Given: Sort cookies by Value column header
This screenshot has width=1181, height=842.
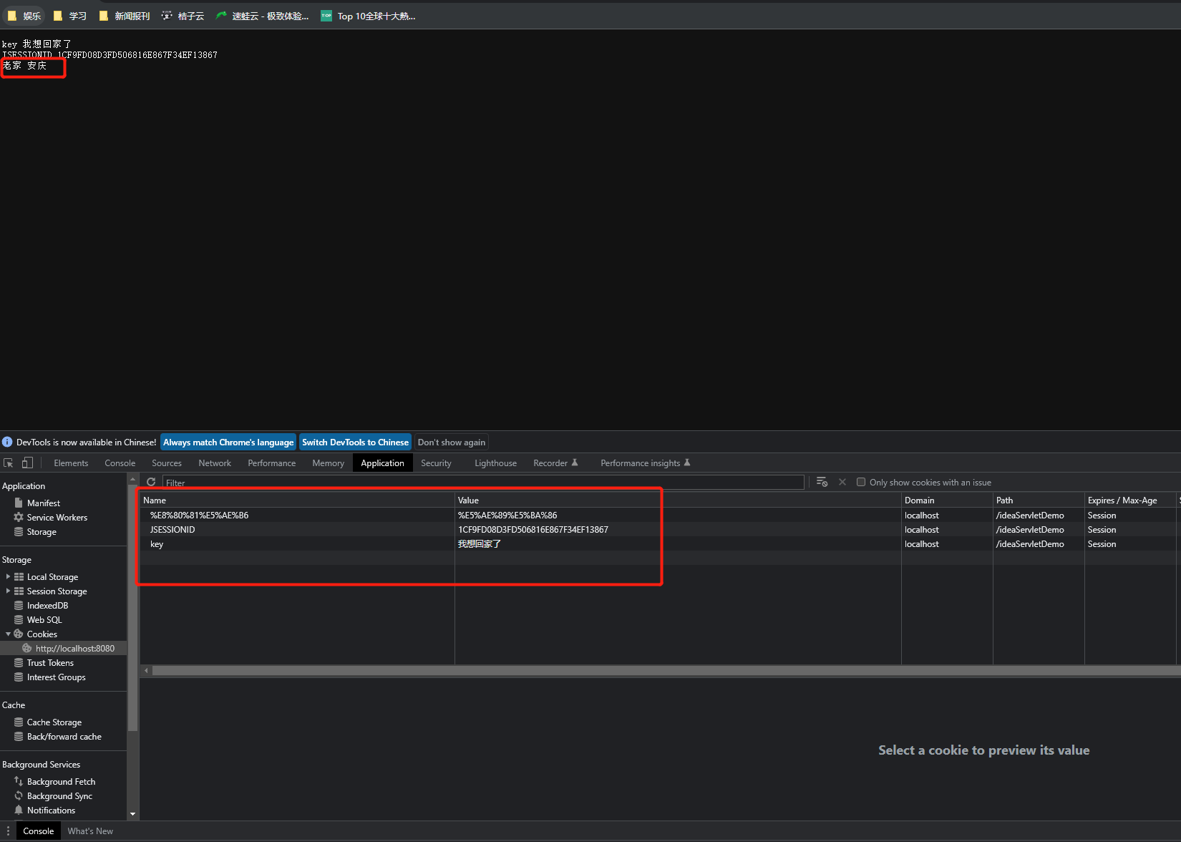Looking at the screenshot, I should pos(678,500).
